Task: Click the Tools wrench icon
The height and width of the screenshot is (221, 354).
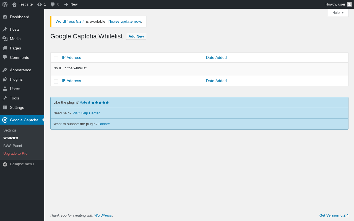Action: [x=5, y=98]
